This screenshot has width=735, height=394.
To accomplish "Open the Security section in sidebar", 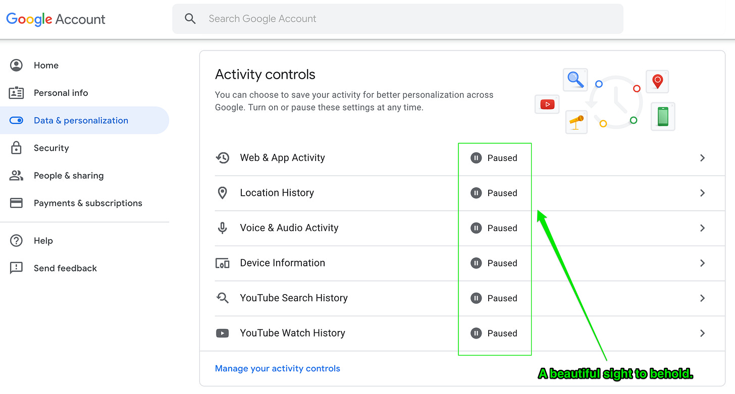I will point(51,148).
